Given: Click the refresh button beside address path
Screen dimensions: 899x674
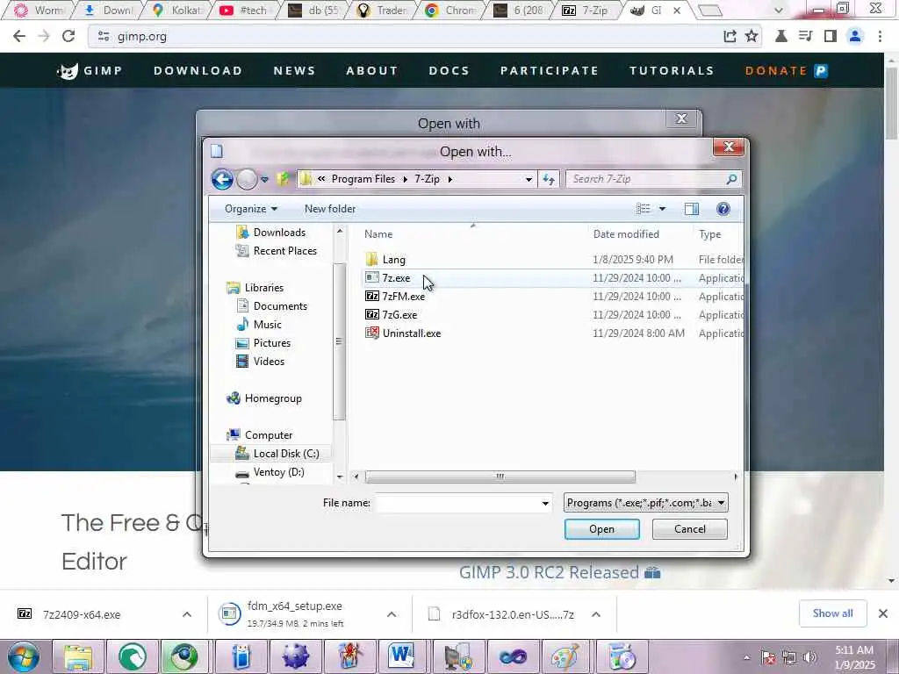Looking at the screenshot, I should coord(549,179).
